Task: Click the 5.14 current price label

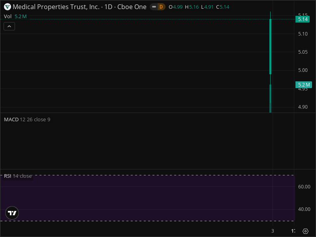Action: point(303,19)
